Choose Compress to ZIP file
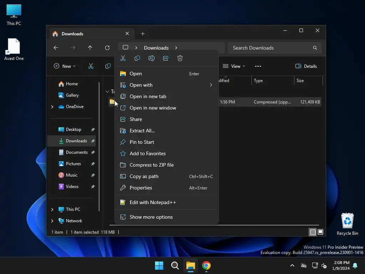The image size is (365, 274). pos(166,165)
